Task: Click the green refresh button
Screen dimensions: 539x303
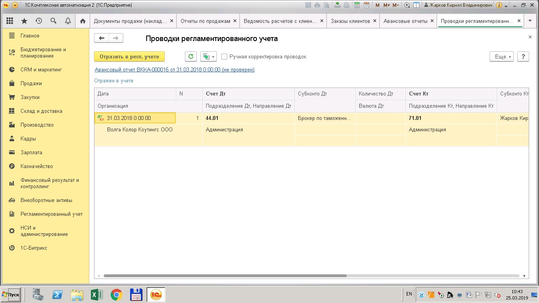Action: coord(191,56)
